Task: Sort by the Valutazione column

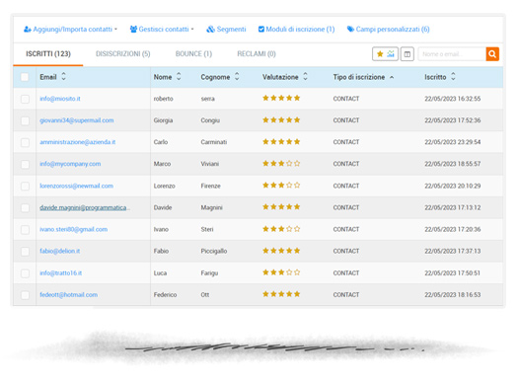Action: point(285,77)
